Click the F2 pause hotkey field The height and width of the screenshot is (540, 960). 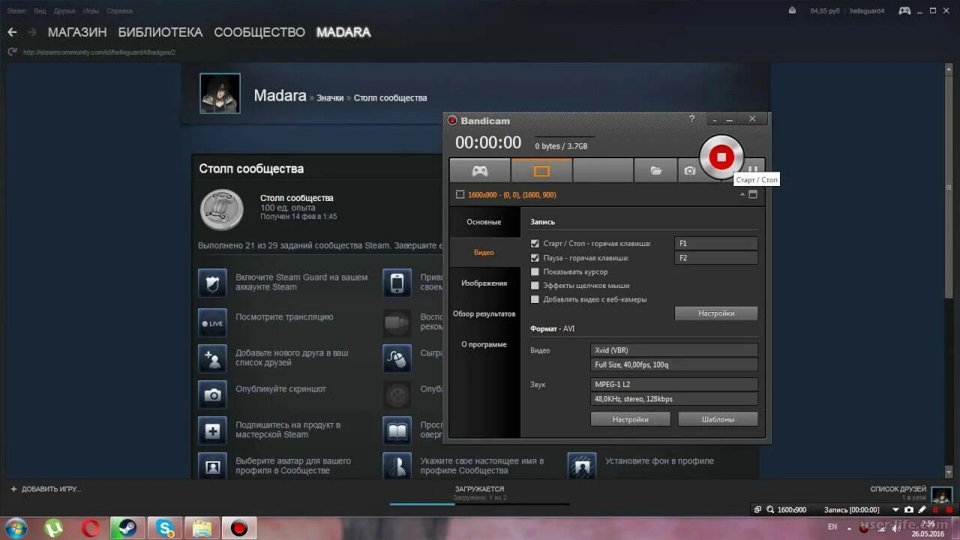click(716, 258)
